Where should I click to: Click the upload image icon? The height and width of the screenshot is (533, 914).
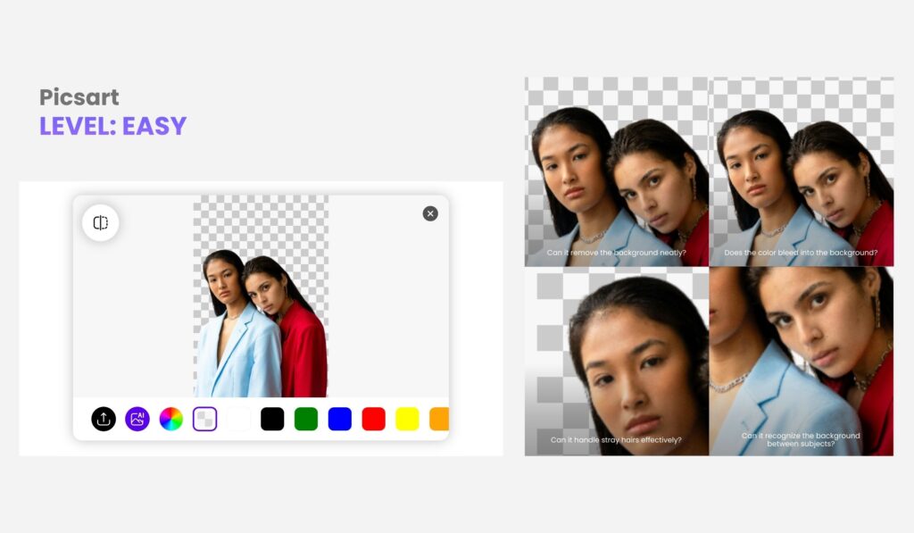pyautogui.click(x=104, y=418)
